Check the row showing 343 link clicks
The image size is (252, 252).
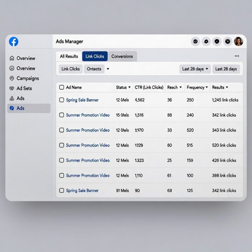tap(61, 130)
